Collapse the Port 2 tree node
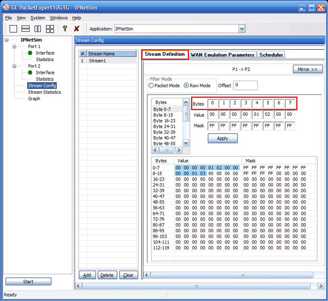This screenshot has height=301, width=328. coord(14,66)
